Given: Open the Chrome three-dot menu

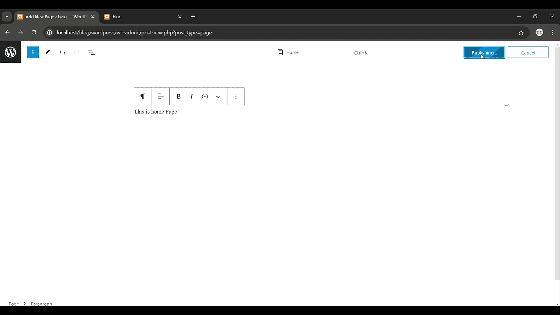Looking at the screenshot, I should [553, 32].
